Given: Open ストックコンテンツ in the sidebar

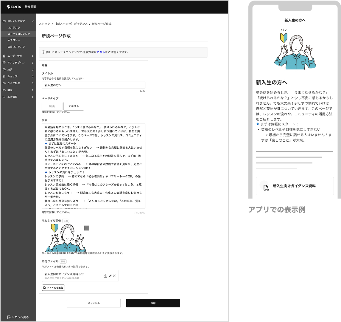Looking at the screenshot, I should 18,34.
